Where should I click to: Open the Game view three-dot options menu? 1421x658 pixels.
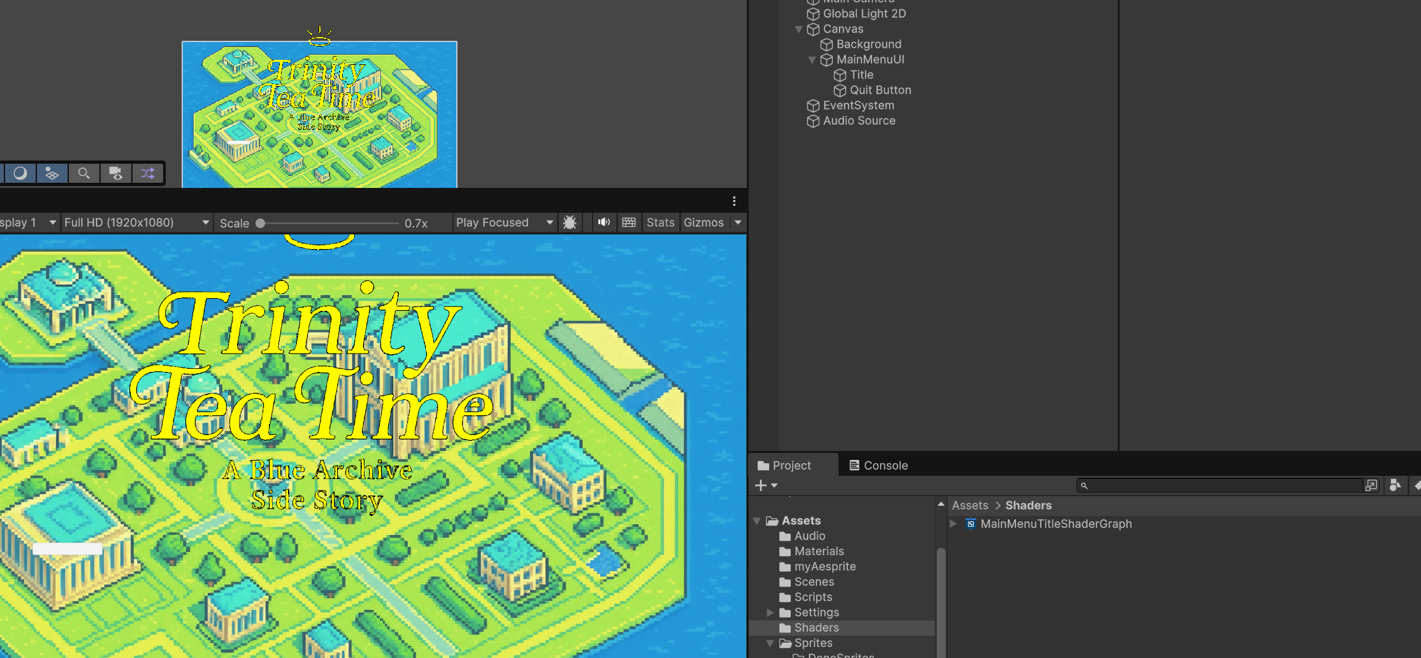click(734, 201)
